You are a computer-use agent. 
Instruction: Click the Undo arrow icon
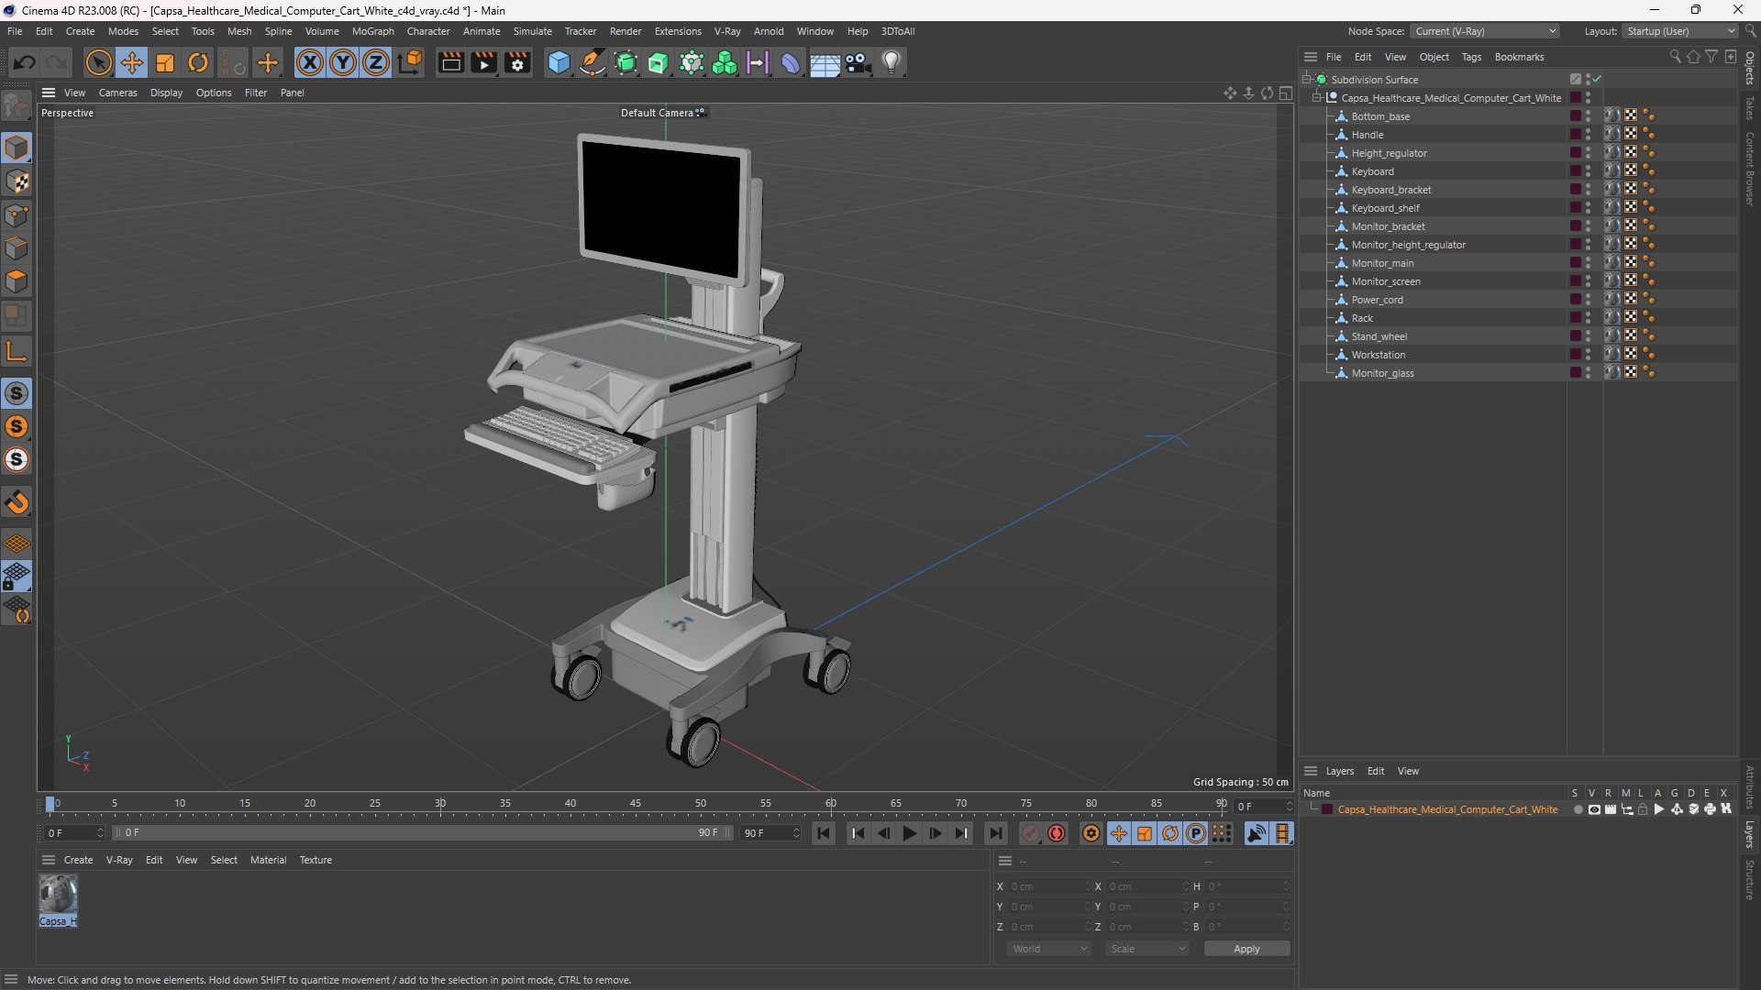tap(24, 62)
